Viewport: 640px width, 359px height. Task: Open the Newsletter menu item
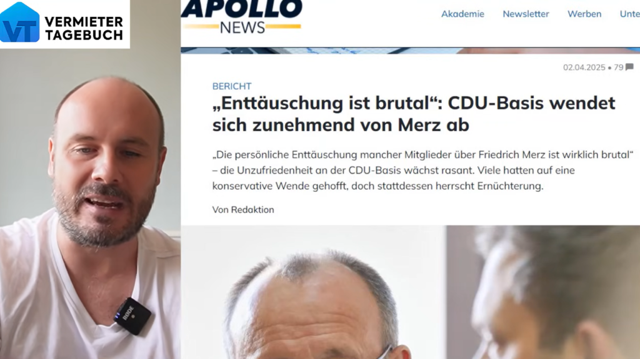point(526,14)
